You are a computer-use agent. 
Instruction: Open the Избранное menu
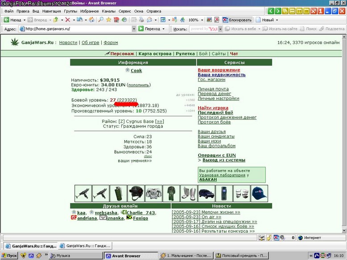pyautogui.click(x=89, y=11)
